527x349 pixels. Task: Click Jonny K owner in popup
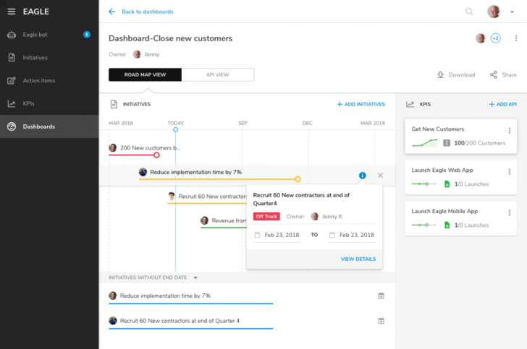[326, 217]
